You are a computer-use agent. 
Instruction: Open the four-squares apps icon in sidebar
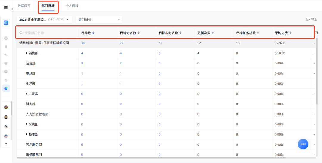(6, 64)
